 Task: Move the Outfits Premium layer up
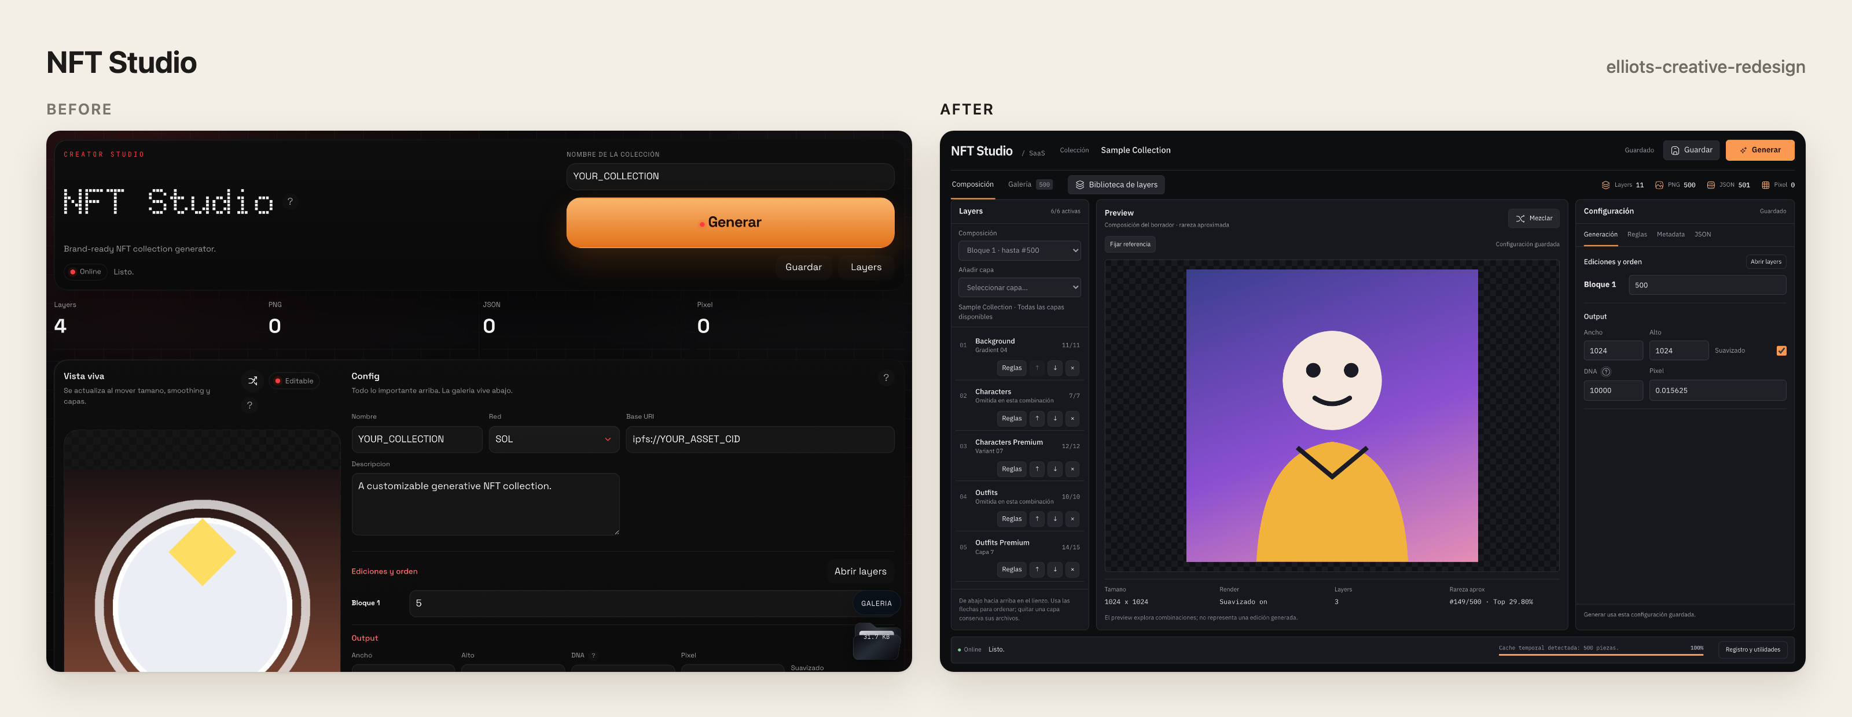point(1037,569)
